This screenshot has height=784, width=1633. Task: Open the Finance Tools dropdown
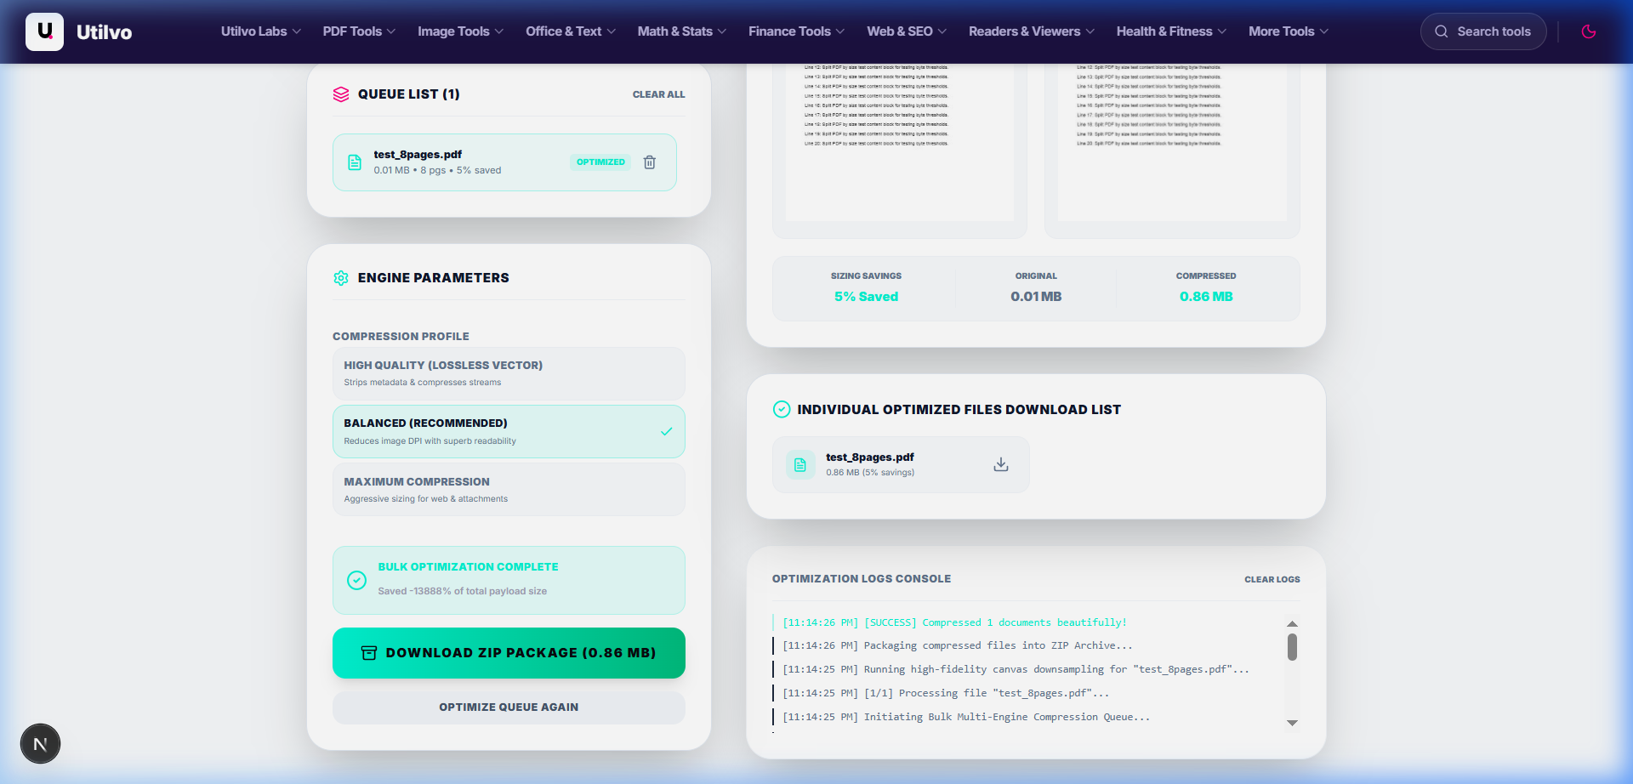click(x=797, y=31)
